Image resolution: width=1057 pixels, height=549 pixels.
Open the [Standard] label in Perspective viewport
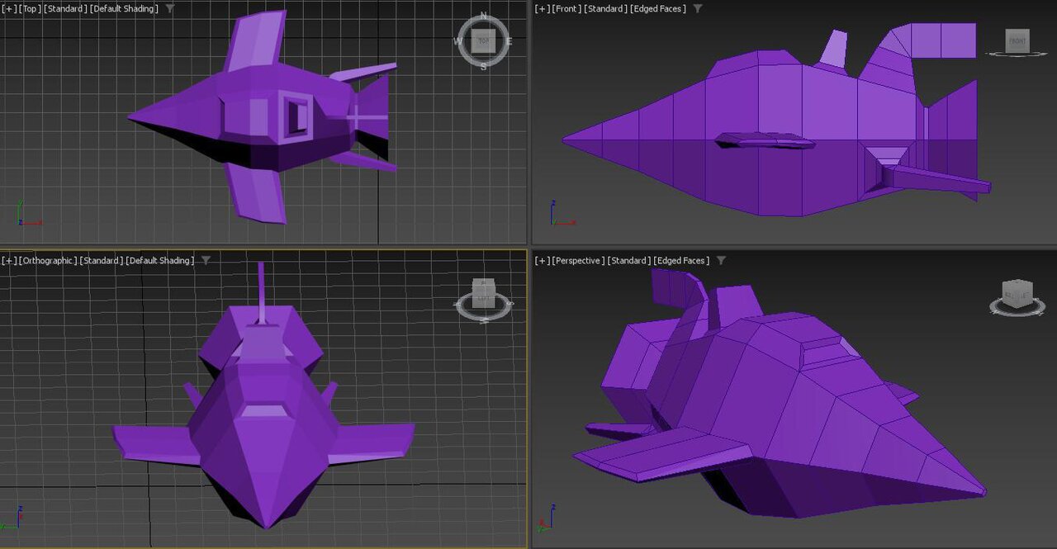(629, 260)
